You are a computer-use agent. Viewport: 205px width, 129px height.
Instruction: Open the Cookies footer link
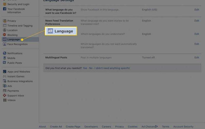point(132,127)
